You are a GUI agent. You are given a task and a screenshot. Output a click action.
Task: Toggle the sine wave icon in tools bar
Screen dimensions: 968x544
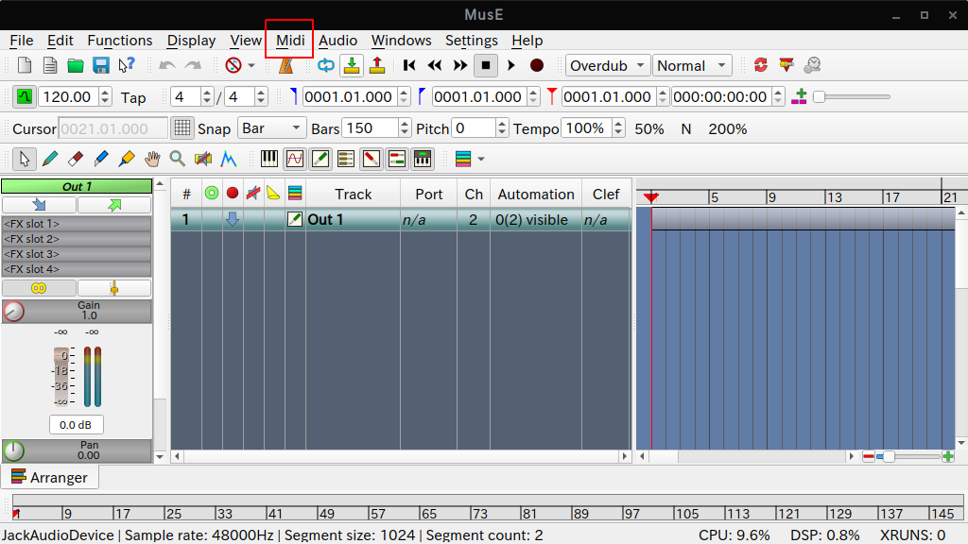tap(295, 159)
